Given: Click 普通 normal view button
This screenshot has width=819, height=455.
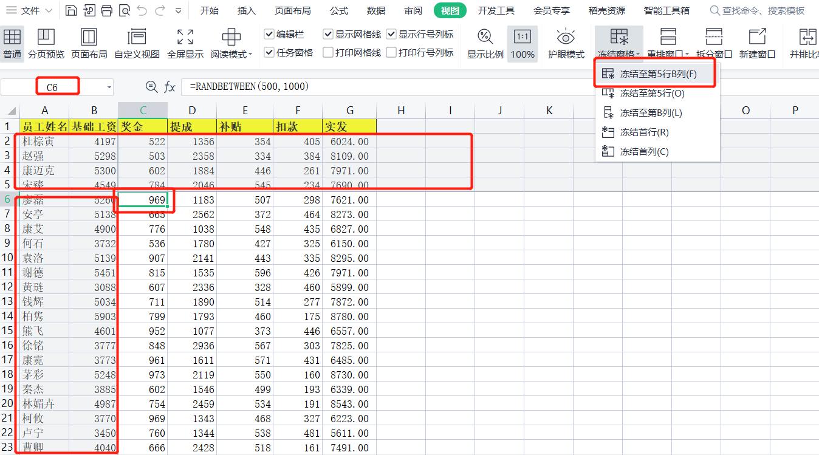Looking at the screenshot, I should point(12,43).
